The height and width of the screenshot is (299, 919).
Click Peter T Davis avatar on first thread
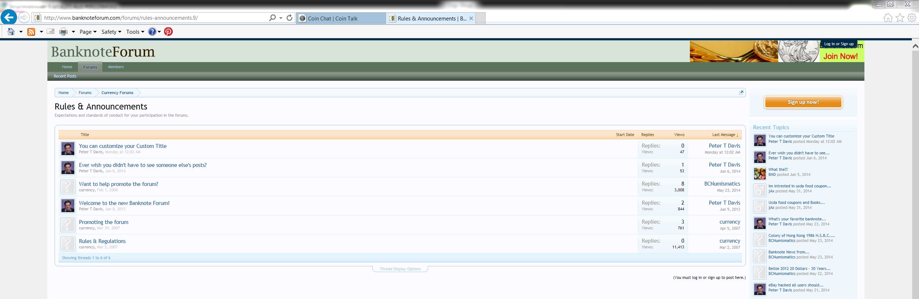coord(68,149)
